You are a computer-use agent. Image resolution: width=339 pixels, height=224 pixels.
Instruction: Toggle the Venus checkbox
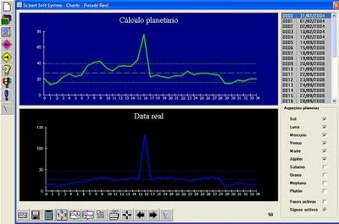pyautogui.click(x=324, y=143)
